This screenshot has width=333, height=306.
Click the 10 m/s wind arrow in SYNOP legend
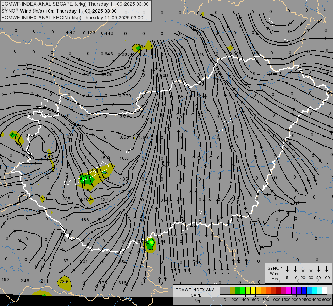tap(295, 269)
